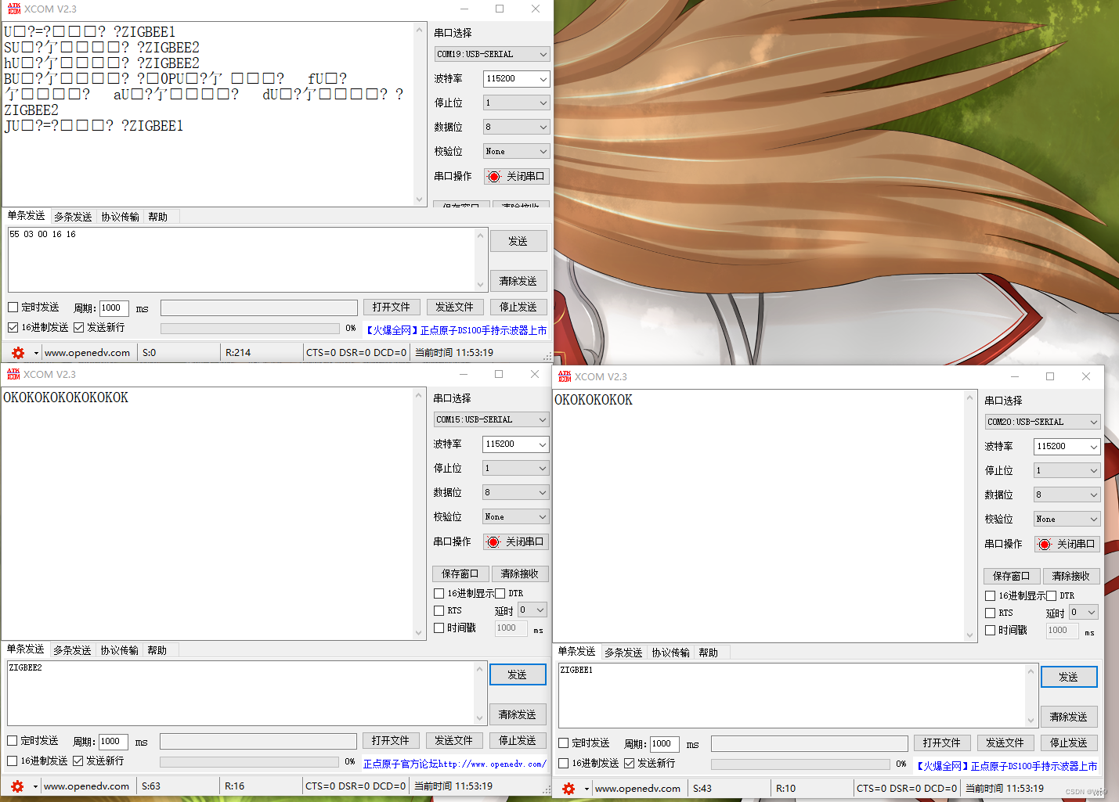Open settings gear in COM19 window status bar
Screen dimensions: 1119x802
click(x=18, y=353)
